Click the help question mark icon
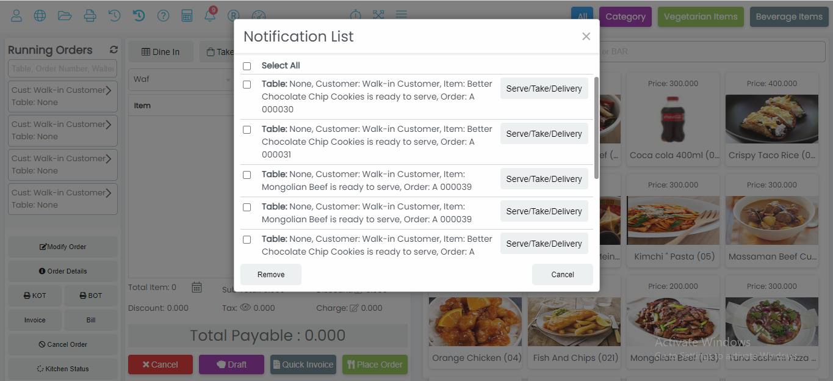Image resolution: width=833 pixels, height=381 pixels. coord(163,16)
